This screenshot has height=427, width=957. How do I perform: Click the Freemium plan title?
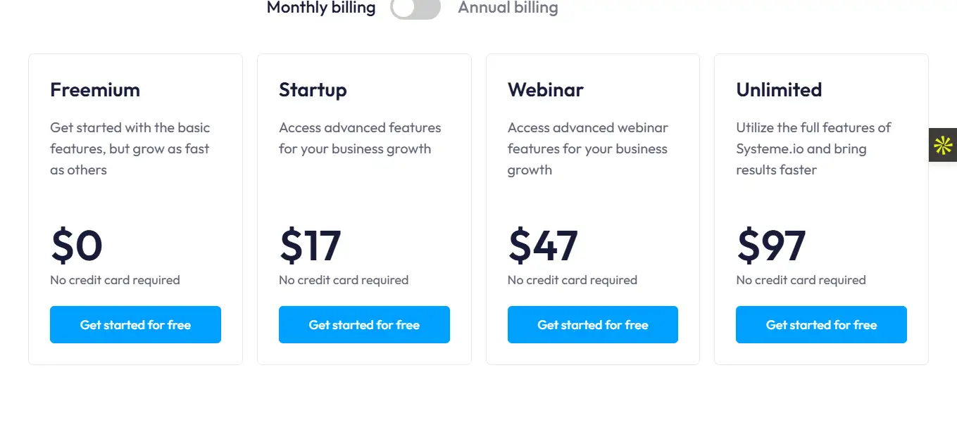click(95, 90)
